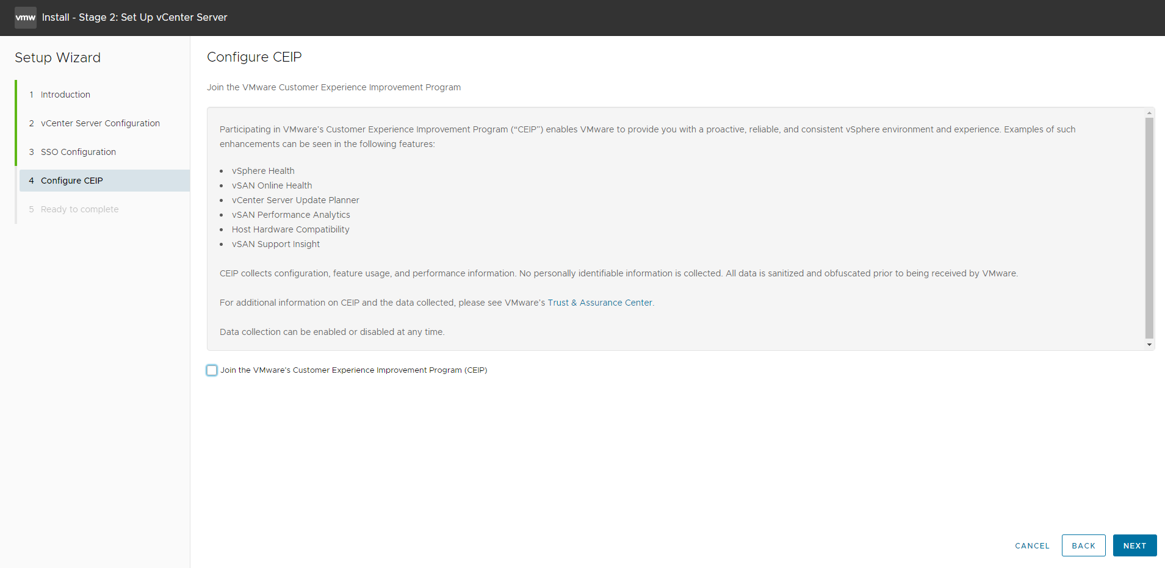This screenshot has height=568, width=1165.
Task: Enable the Join CEIP checkbox
Action: coord(212,370)
